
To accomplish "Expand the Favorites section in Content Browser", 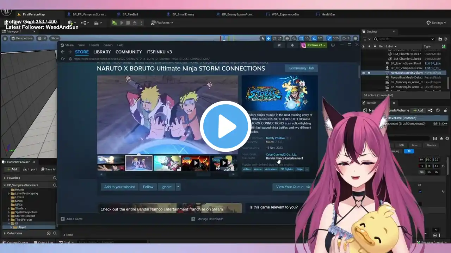I will pos(5,178).
